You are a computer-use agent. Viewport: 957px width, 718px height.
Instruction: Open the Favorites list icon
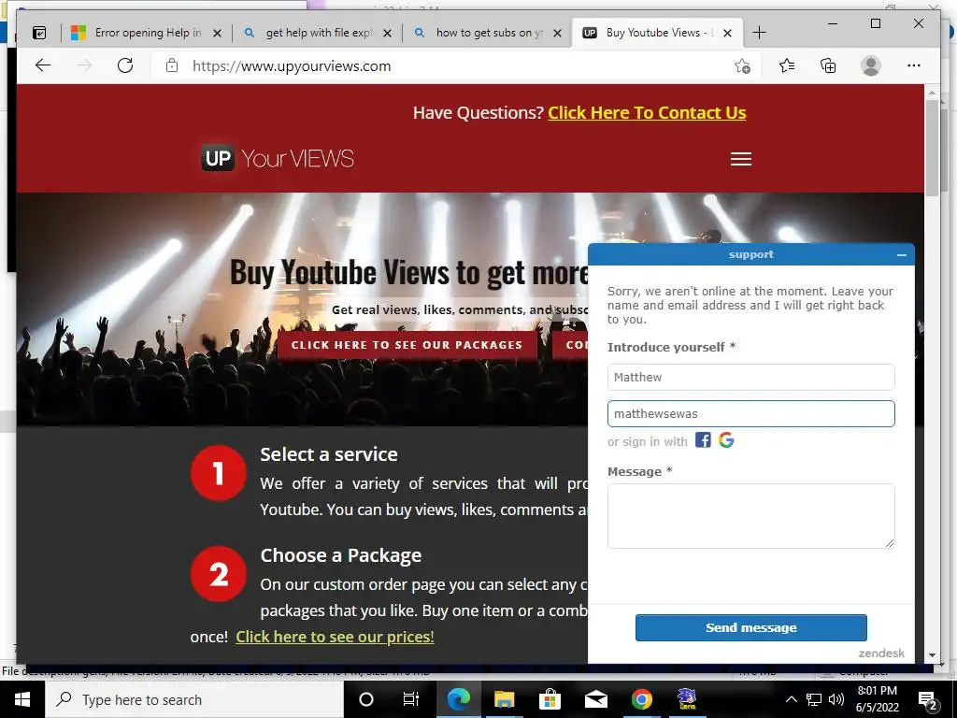click(x=787, y=65)
